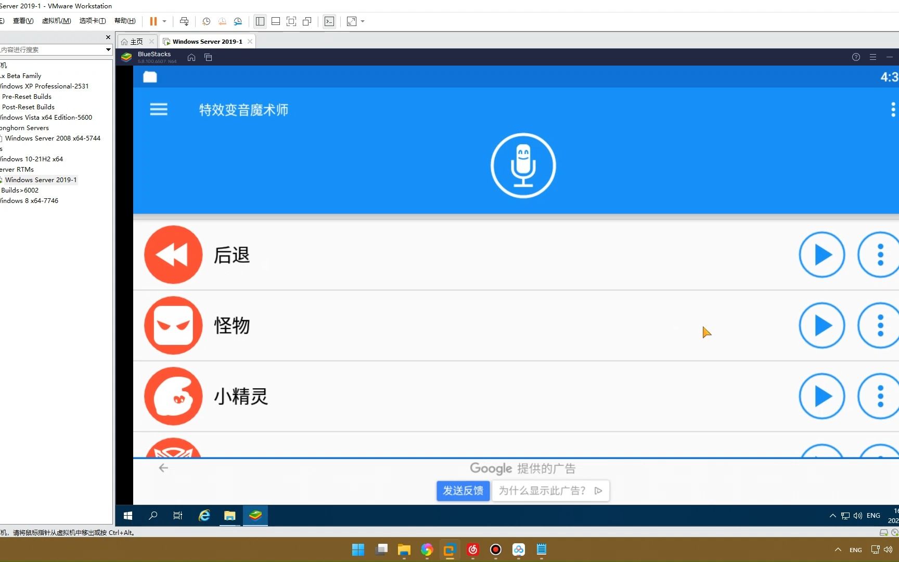Select the 小精灵 elf icon
Image resolution: width=899 pixels, height=562 pixels.
point(173,396)
